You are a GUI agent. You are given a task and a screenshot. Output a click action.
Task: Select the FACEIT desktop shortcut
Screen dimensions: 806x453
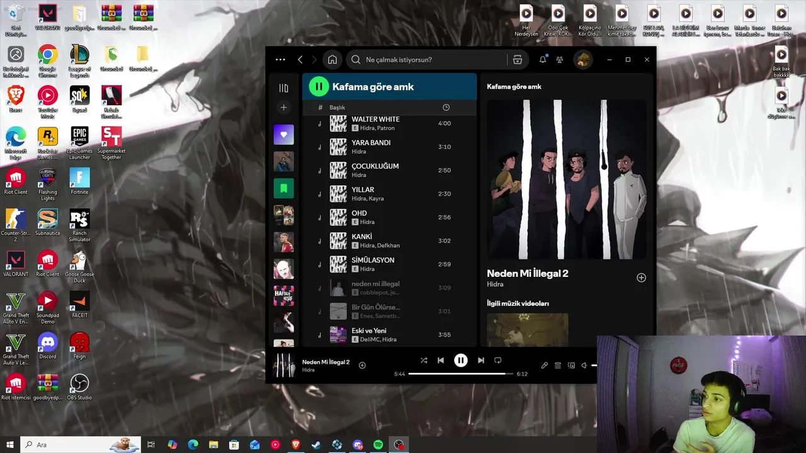click(x=79, y=305)
